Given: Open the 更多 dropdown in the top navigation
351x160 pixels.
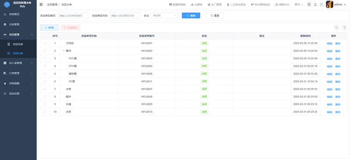Looking at the screenshot, I should click(299, 4).
